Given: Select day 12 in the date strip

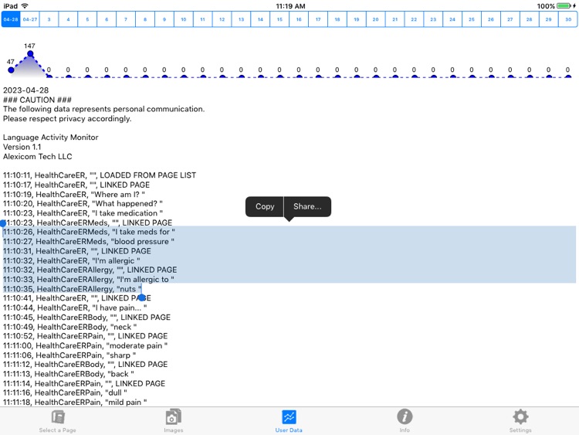Looking at the screenshot, I should point(222,19).
